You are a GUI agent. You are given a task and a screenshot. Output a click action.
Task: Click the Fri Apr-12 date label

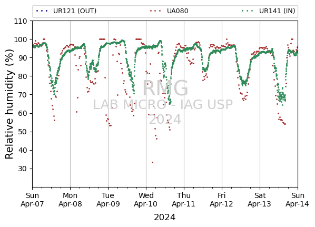pos(222,200)
